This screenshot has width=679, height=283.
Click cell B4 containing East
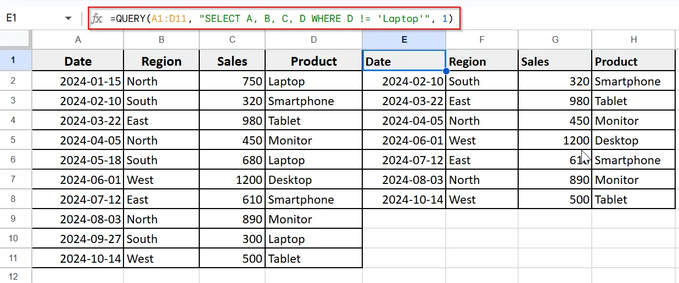161,120
